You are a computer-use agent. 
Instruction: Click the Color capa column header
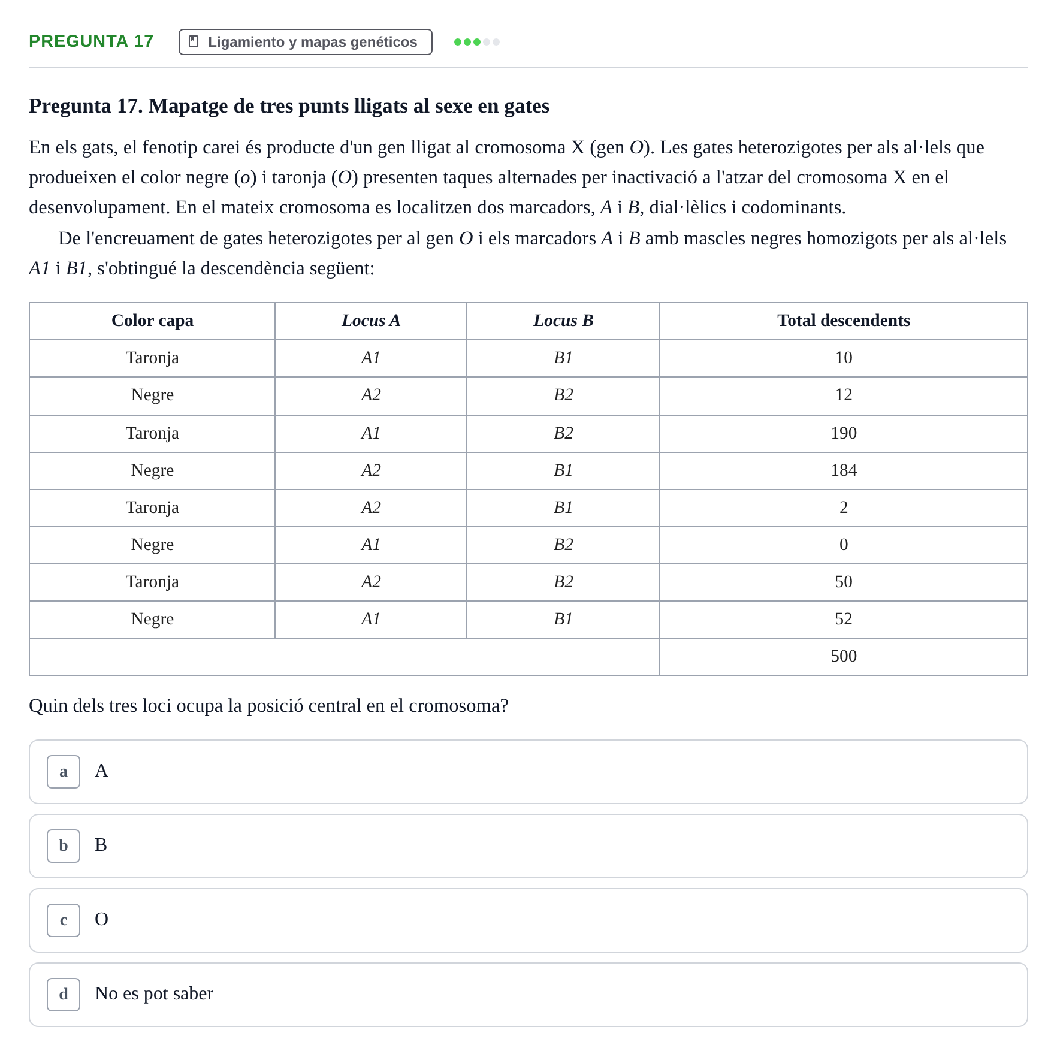152,321
